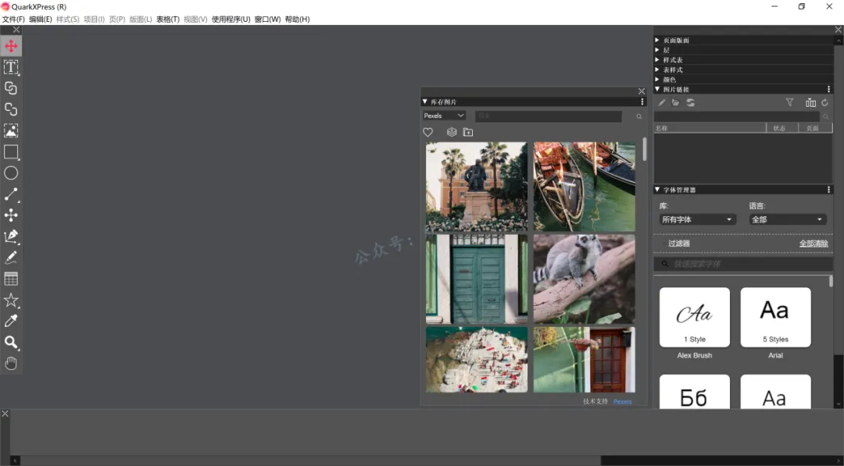The image size is (844, 466).
Task: Select the Text Linking tool
Action: pyautogui.click(x=11, y=88)
